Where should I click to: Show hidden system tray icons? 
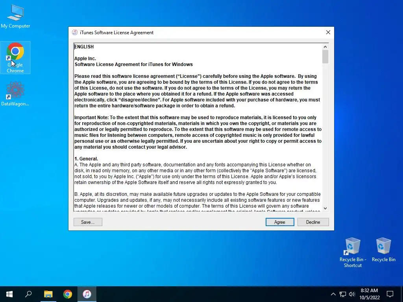point(333,294)
